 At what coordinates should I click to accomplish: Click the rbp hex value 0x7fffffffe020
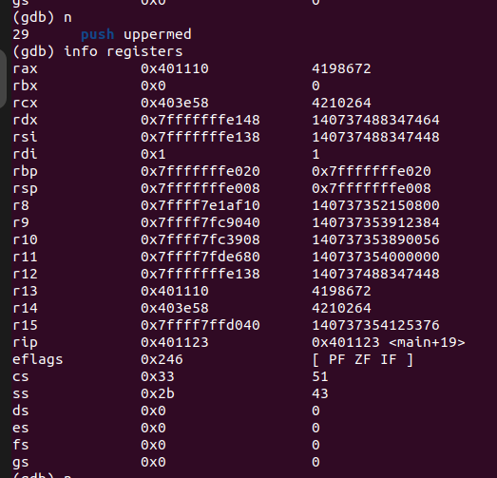201,171
